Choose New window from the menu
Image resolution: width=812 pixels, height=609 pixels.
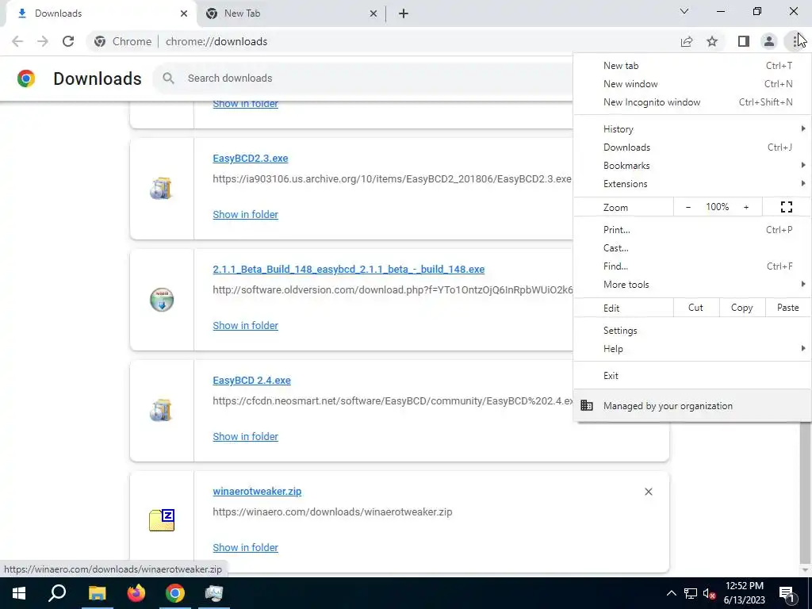(x=692, y=84)
